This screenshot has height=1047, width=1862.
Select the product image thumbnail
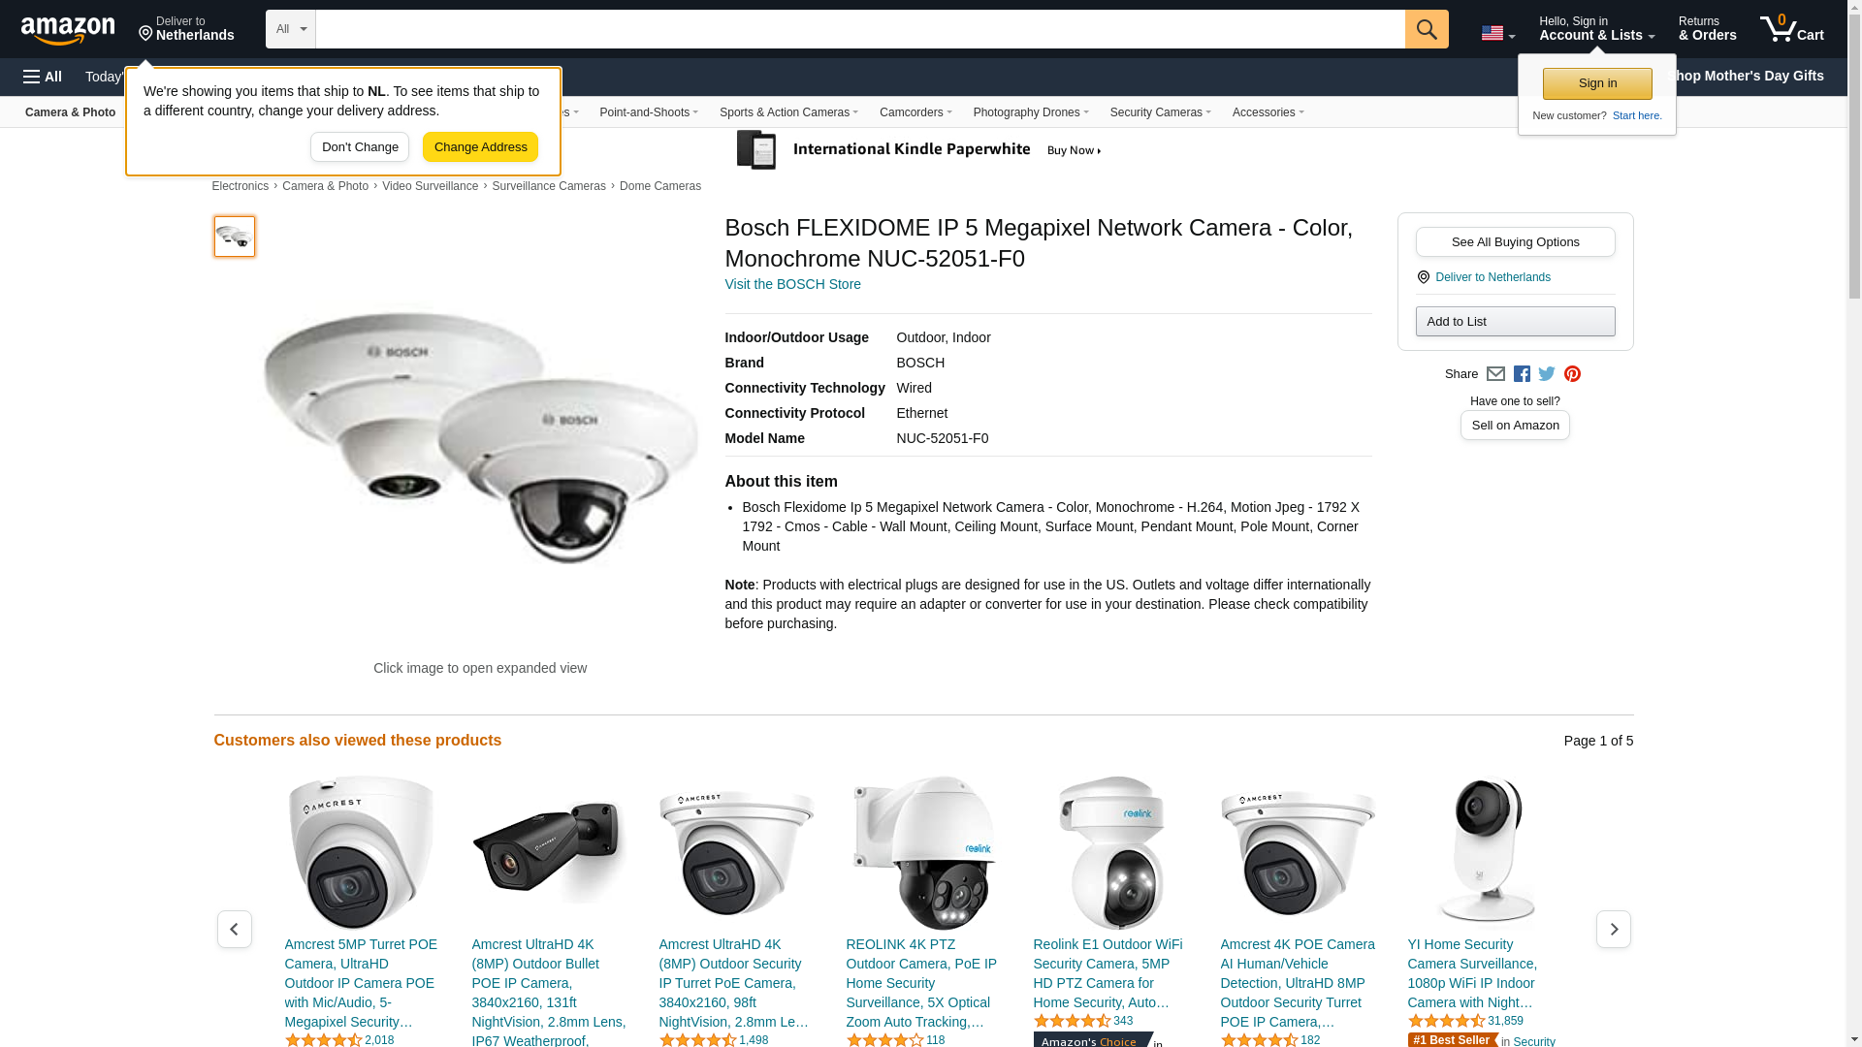click(x=235, y=237)
